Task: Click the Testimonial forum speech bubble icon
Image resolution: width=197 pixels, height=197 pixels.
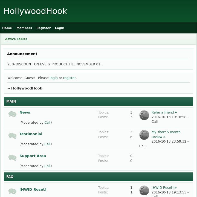Action: coord(12,136)
